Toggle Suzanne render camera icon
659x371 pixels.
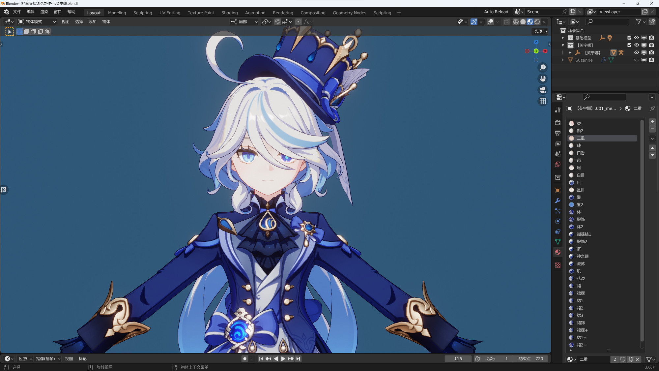click(651, 60)
